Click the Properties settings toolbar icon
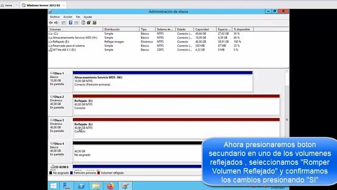This screenshot has width=337, height=190. [88, 23]
